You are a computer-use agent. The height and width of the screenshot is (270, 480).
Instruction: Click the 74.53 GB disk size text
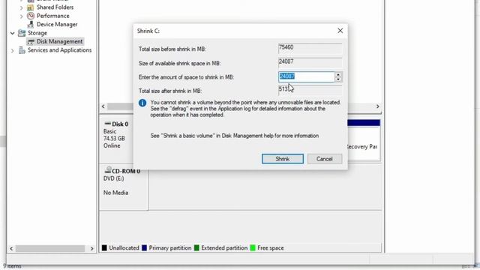114,138
